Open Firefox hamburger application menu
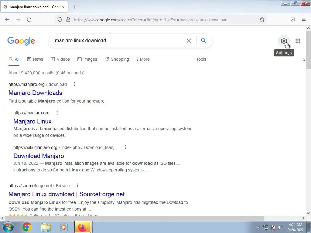 pos(304,20)
